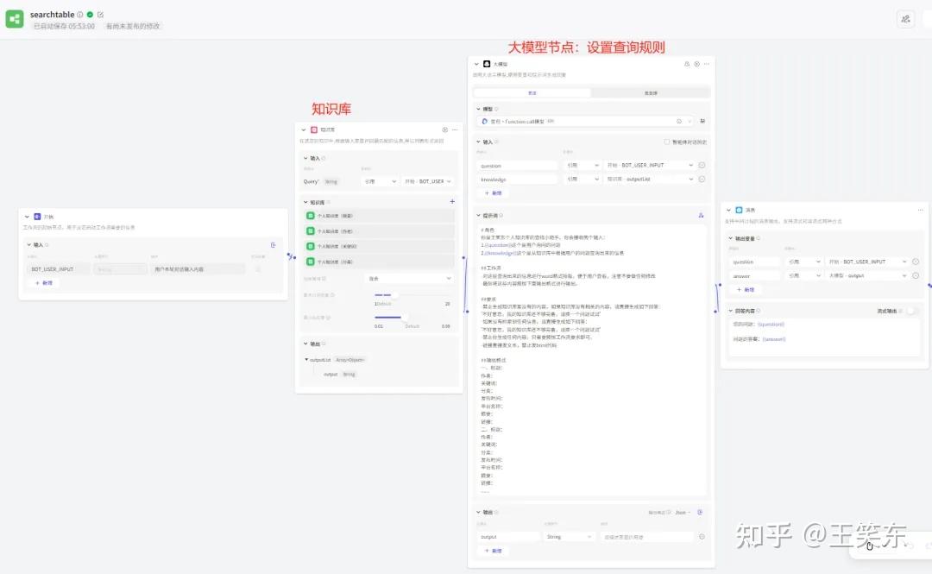Click the output name field in LLM node

[x=508, y=537]
